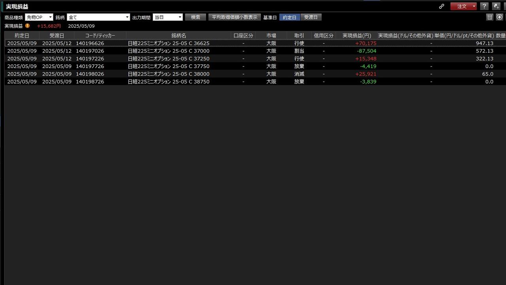Viewport: 506px width, 285px height.
Task: Sort by the 単価(円/ドル/pt/その他外貨) column header
Action: 464,36
